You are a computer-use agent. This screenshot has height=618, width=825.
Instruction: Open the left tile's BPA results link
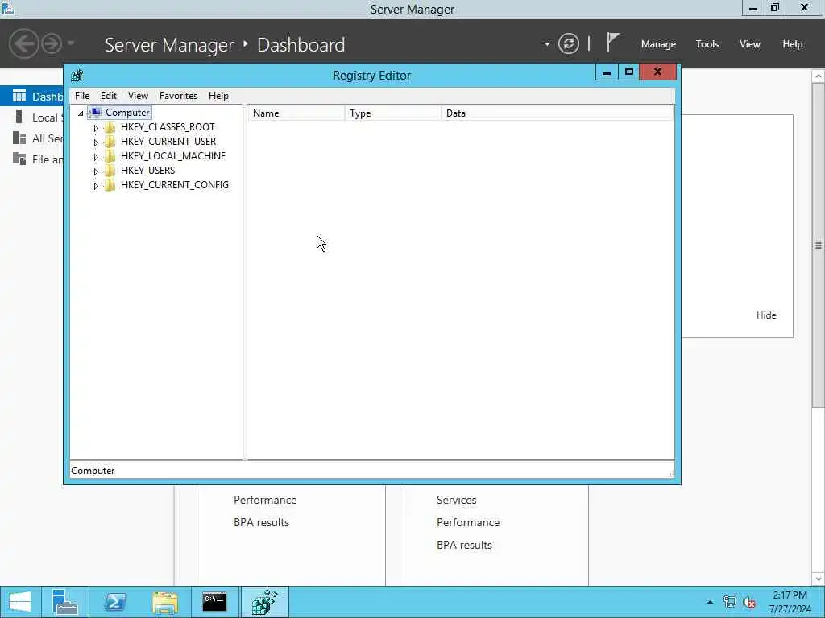coord(262,522)
